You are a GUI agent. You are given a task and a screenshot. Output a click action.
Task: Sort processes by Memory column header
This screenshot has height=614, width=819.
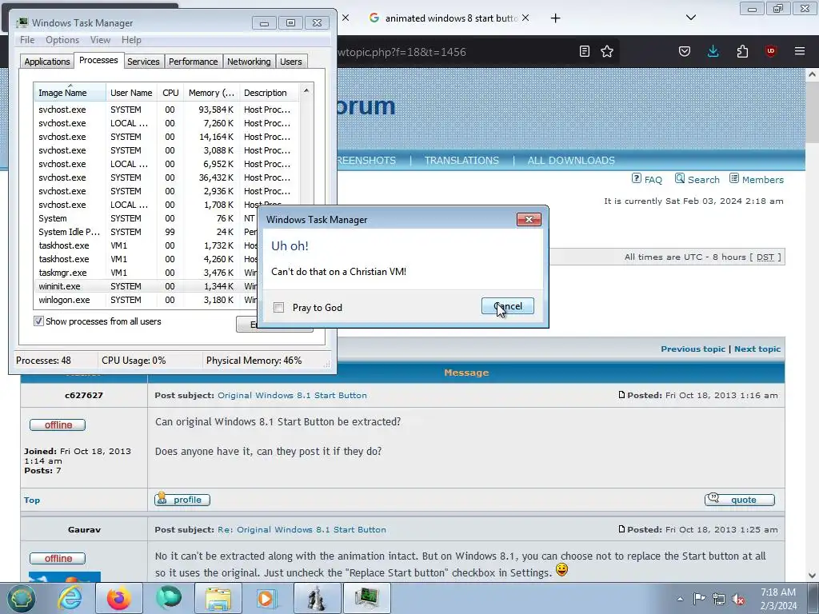[211, 93]
